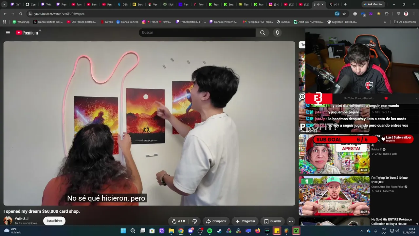Open the Chrome apps grid shortcut
419x236 pixels.
(x=4, y=22)
